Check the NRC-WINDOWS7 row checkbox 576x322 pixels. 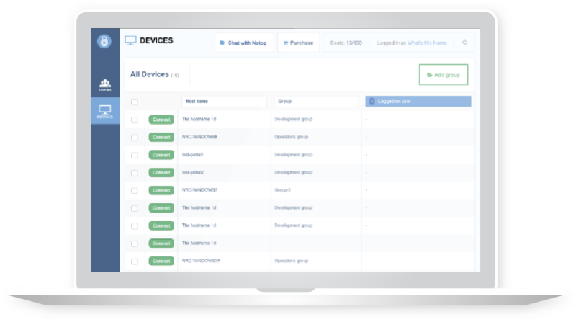[135, 190]
